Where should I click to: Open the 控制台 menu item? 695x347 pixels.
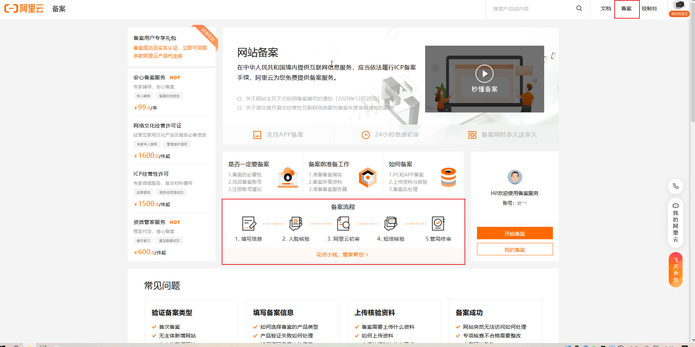click(649, 8)
